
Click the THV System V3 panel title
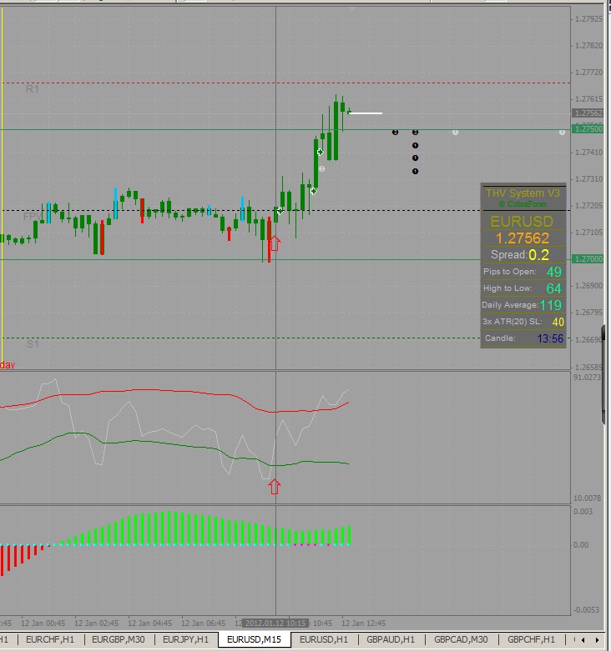pos(523,193)
